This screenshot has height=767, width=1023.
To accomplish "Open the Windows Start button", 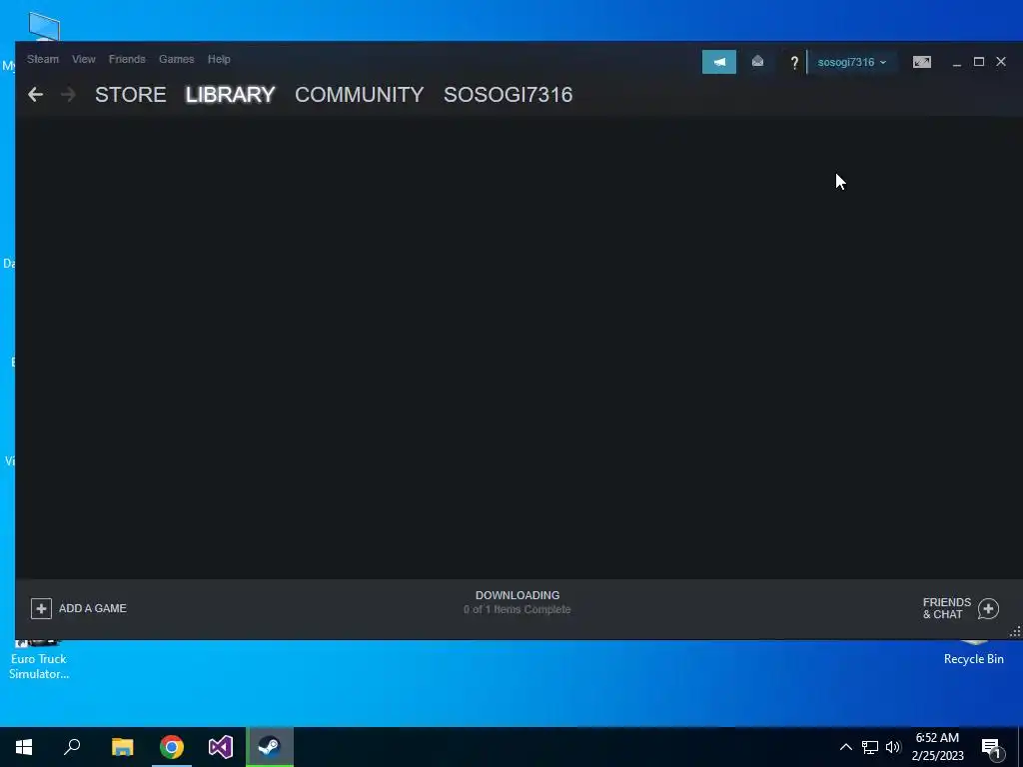I will (24, 747).
